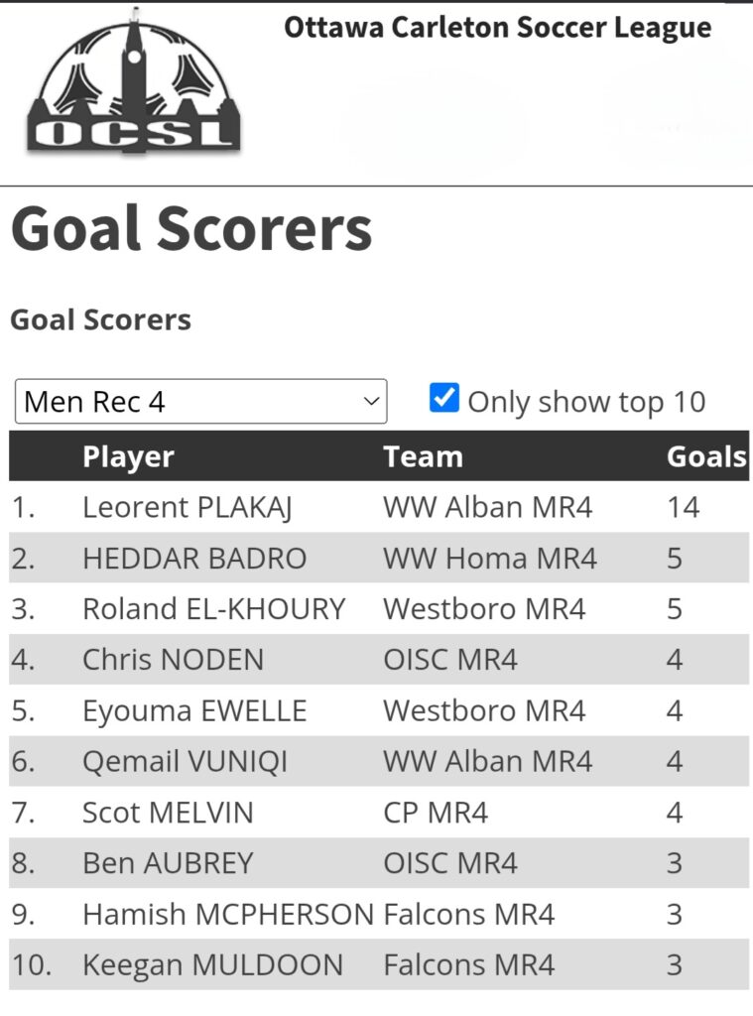Image resolution: width=753 pixels, height=1016 pixels.
Task: Click the Team column header
Action: point(424,456)
